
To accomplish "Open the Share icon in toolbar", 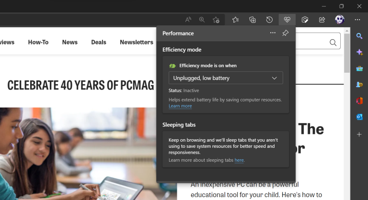I will tap(322, 20).
